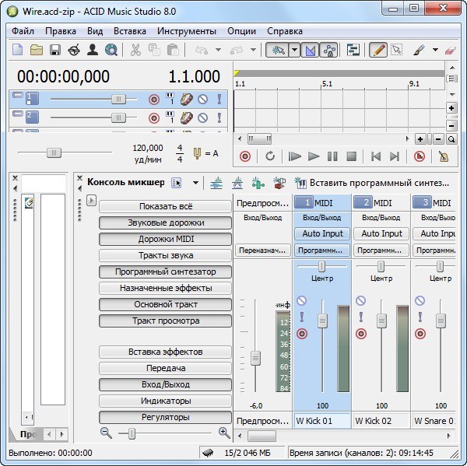This screenshot has width=467, height=466.
Task: Click the Дорожки MIDI button
Action: [165, 239]
